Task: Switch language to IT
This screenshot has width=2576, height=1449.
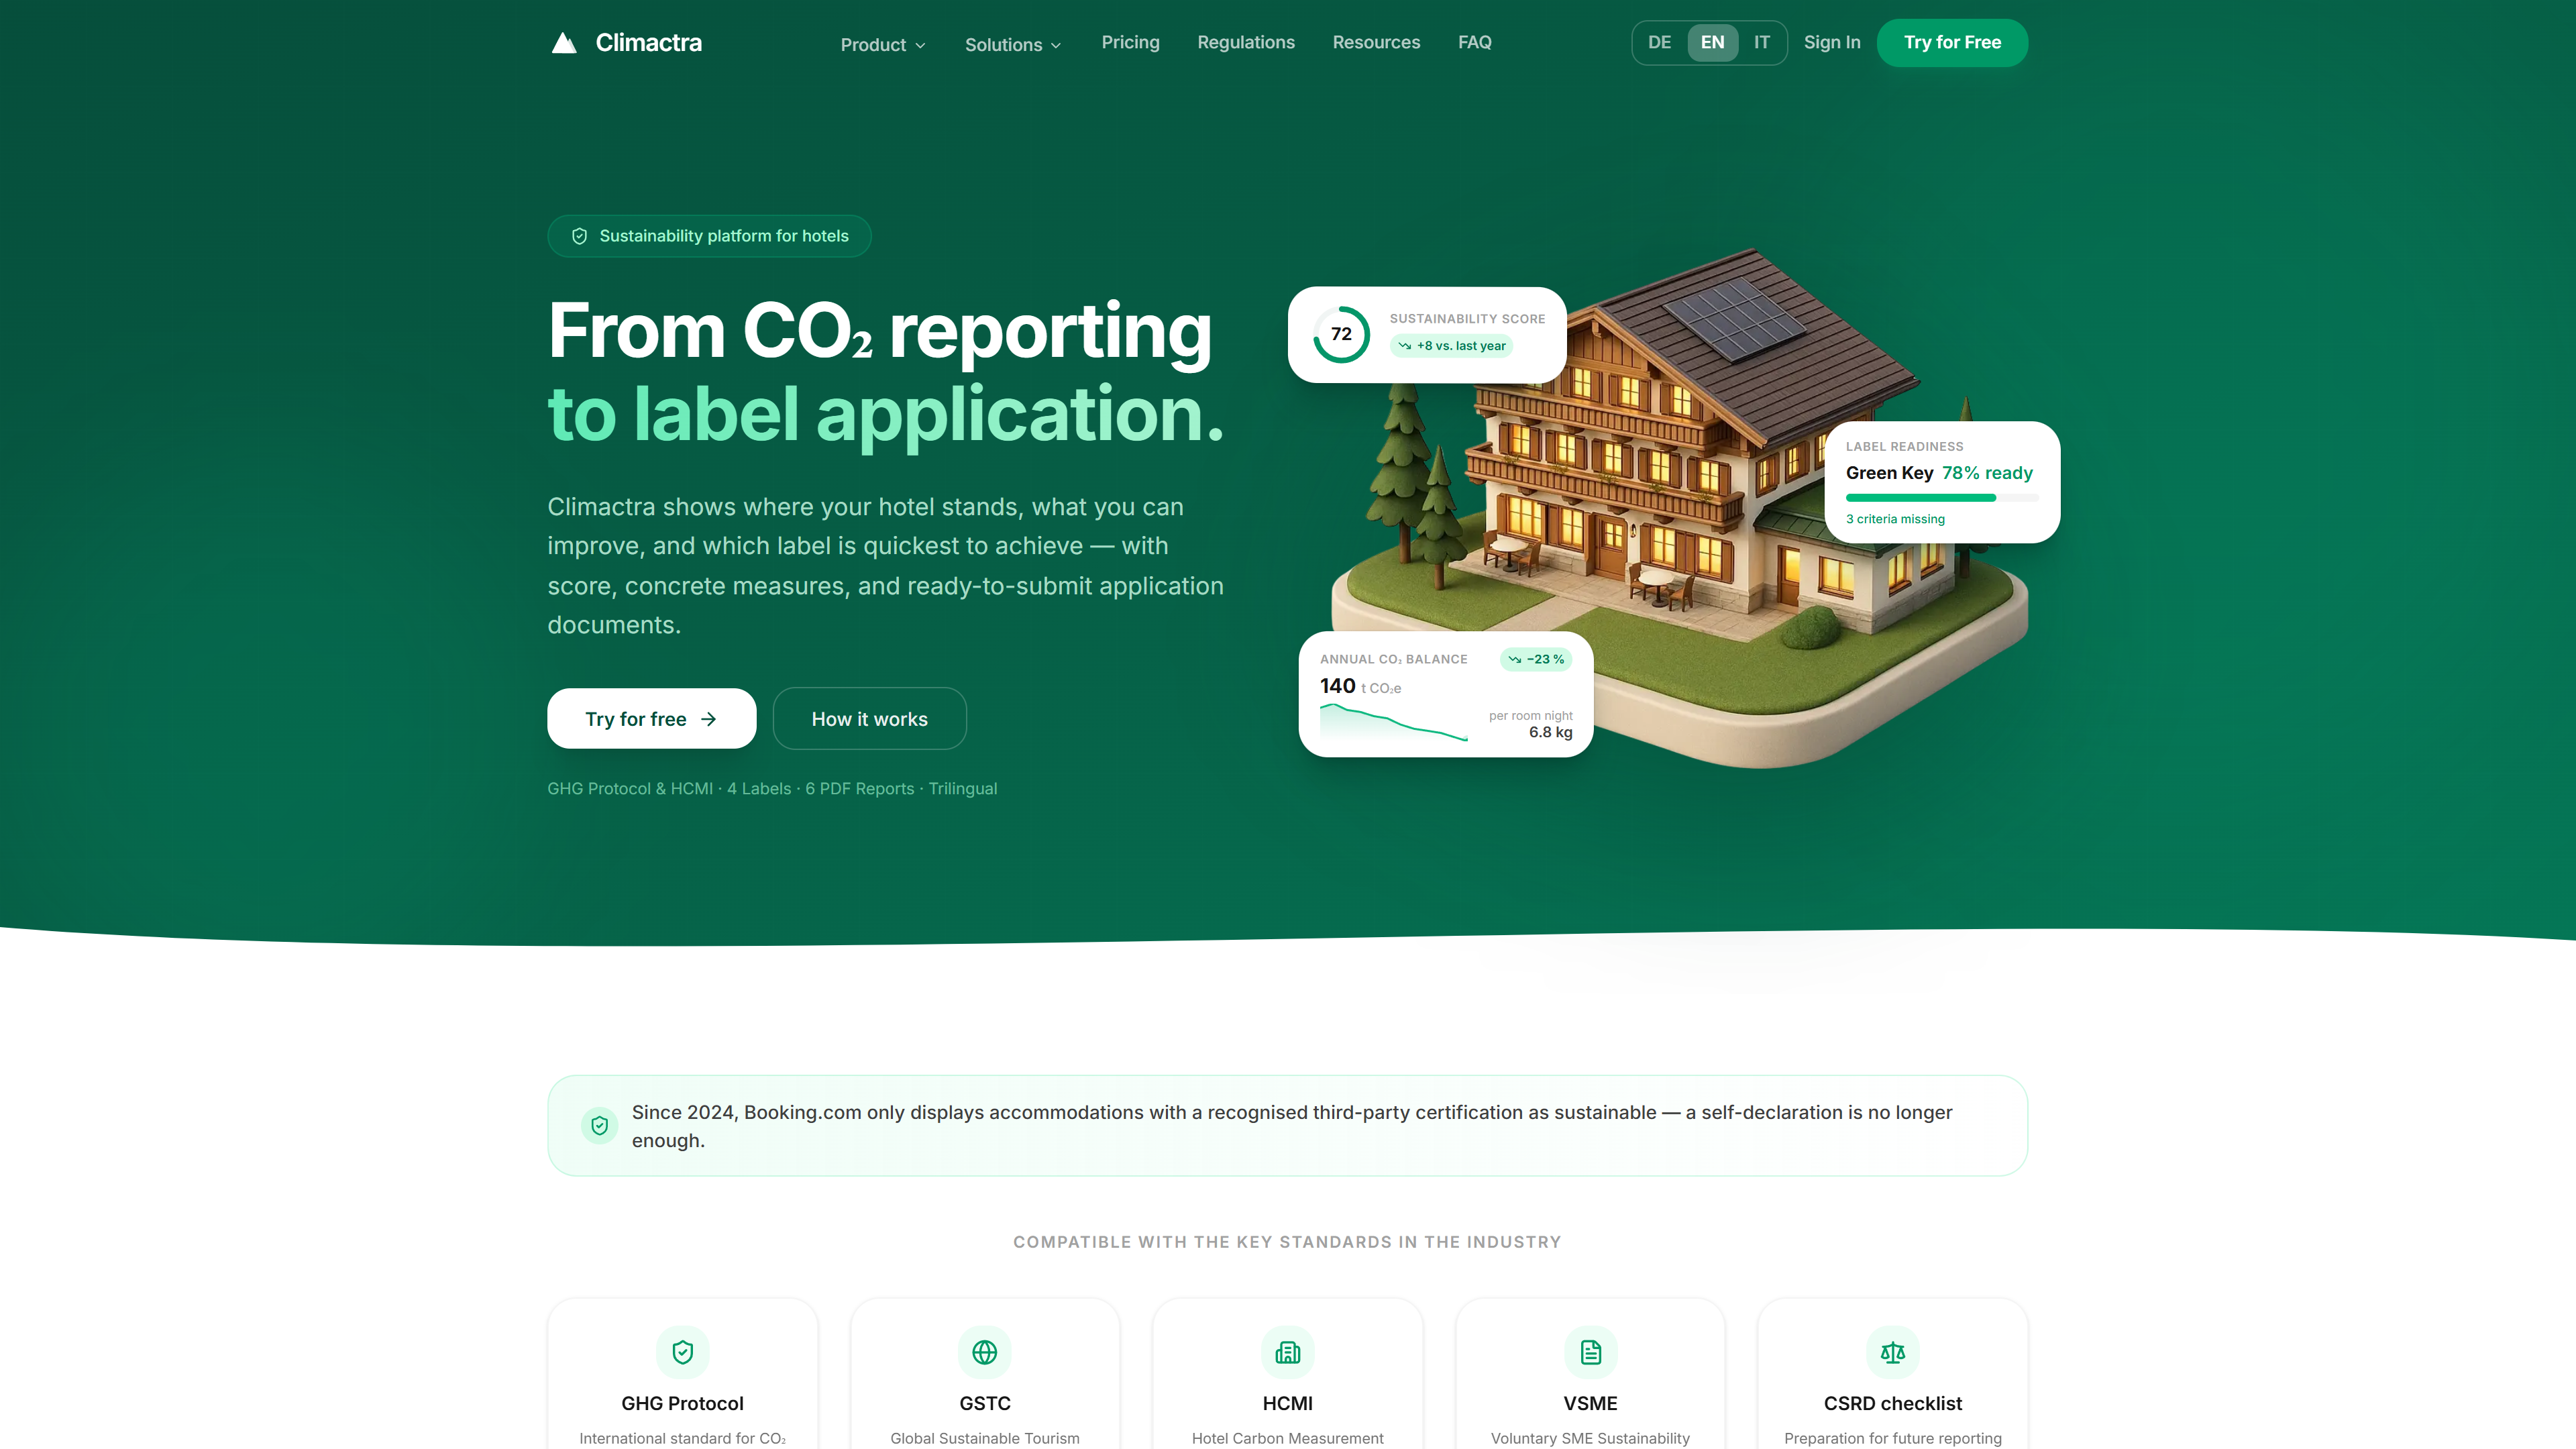Action: (1762, 42)
